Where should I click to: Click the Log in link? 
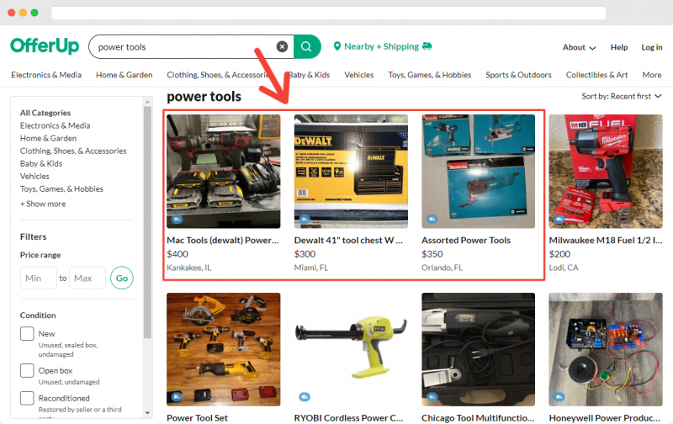point(651,47)
